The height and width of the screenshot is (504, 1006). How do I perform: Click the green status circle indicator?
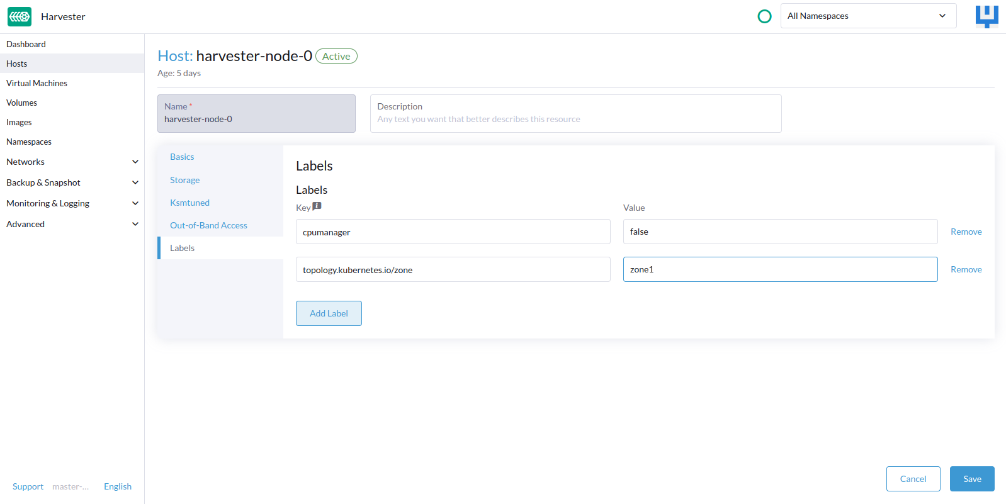pyautogui.click(x=764, y=16)
